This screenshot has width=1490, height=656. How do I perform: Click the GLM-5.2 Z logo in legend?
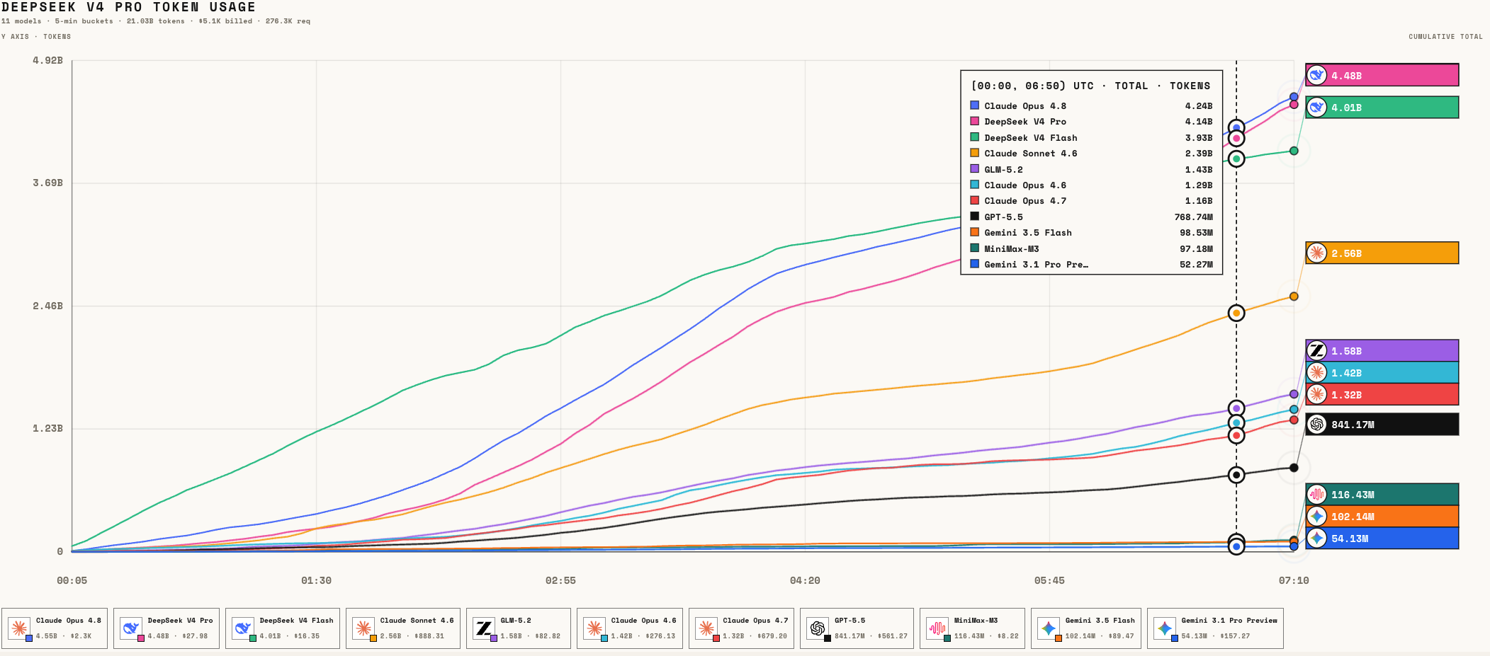click(x=484, y=628)
